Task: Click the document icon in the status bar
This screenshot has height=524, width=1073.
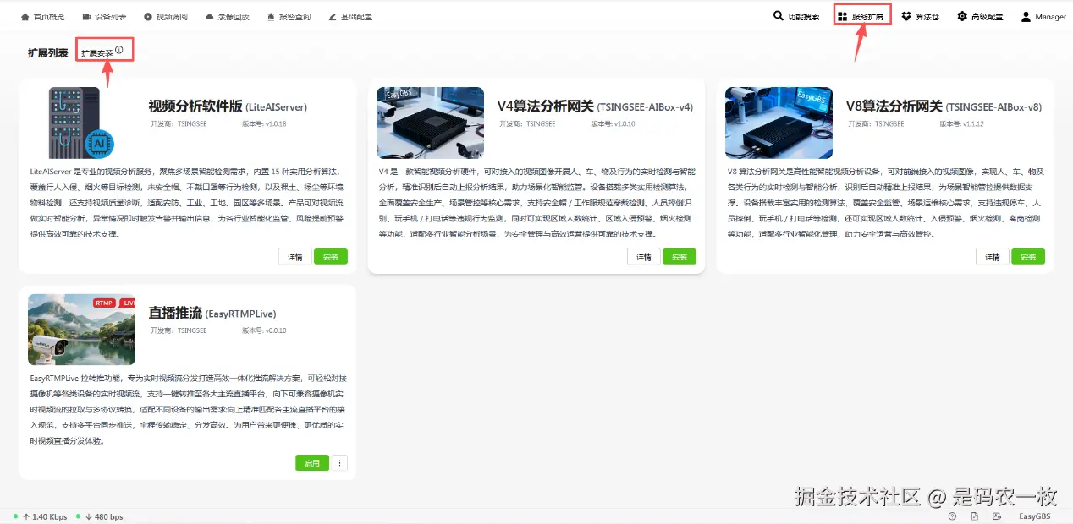Action: coord(974,516)
